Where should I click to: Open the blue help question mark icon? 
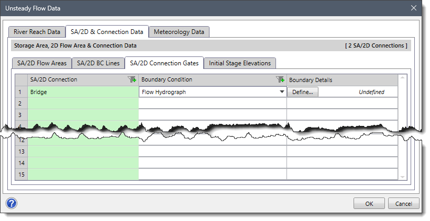tap(12, 203)
